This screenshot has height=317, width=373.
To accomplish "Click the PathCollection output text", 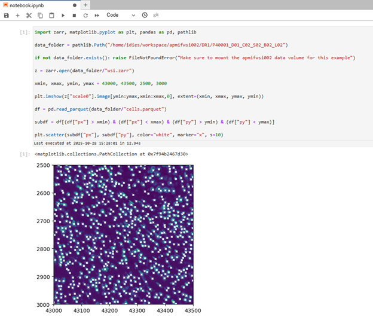I will 111,154.
